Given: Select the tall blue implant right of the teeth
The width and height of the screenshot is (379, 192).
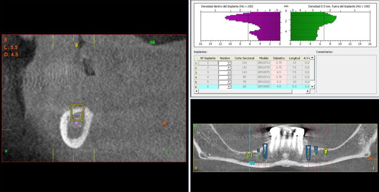Looking at the screenshot, I should coord(308,152).
